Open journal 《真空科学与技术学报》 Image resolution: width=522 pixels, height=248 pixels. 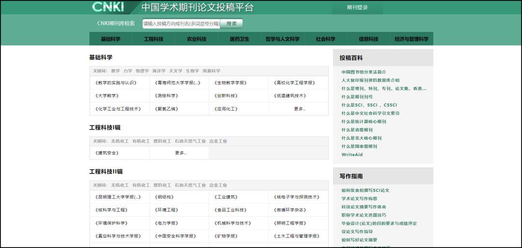pos(118,236)
